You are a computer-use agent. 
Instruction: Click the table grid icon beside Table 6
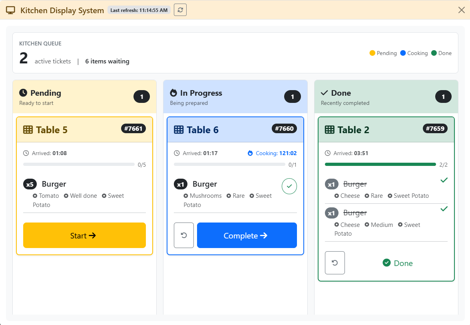(x=179, y=130)
